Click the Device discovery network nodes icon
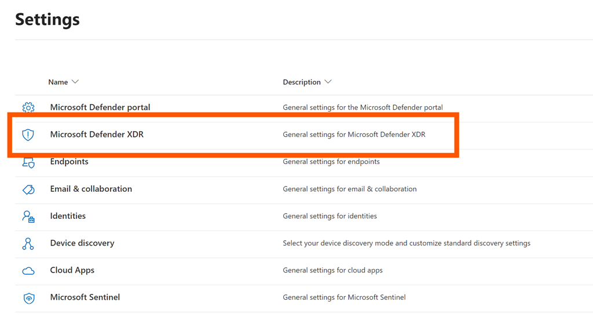This screenshot has height=328, width=593. (28, 244)
